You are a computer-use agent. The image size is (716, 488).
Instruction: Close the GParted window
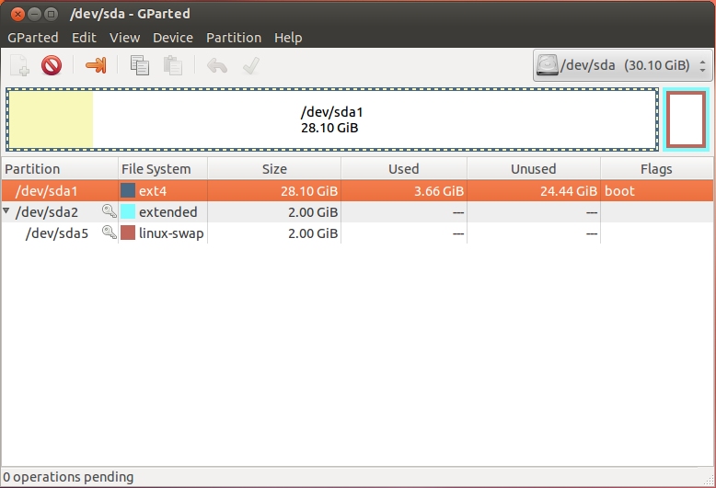pos(17,14)
